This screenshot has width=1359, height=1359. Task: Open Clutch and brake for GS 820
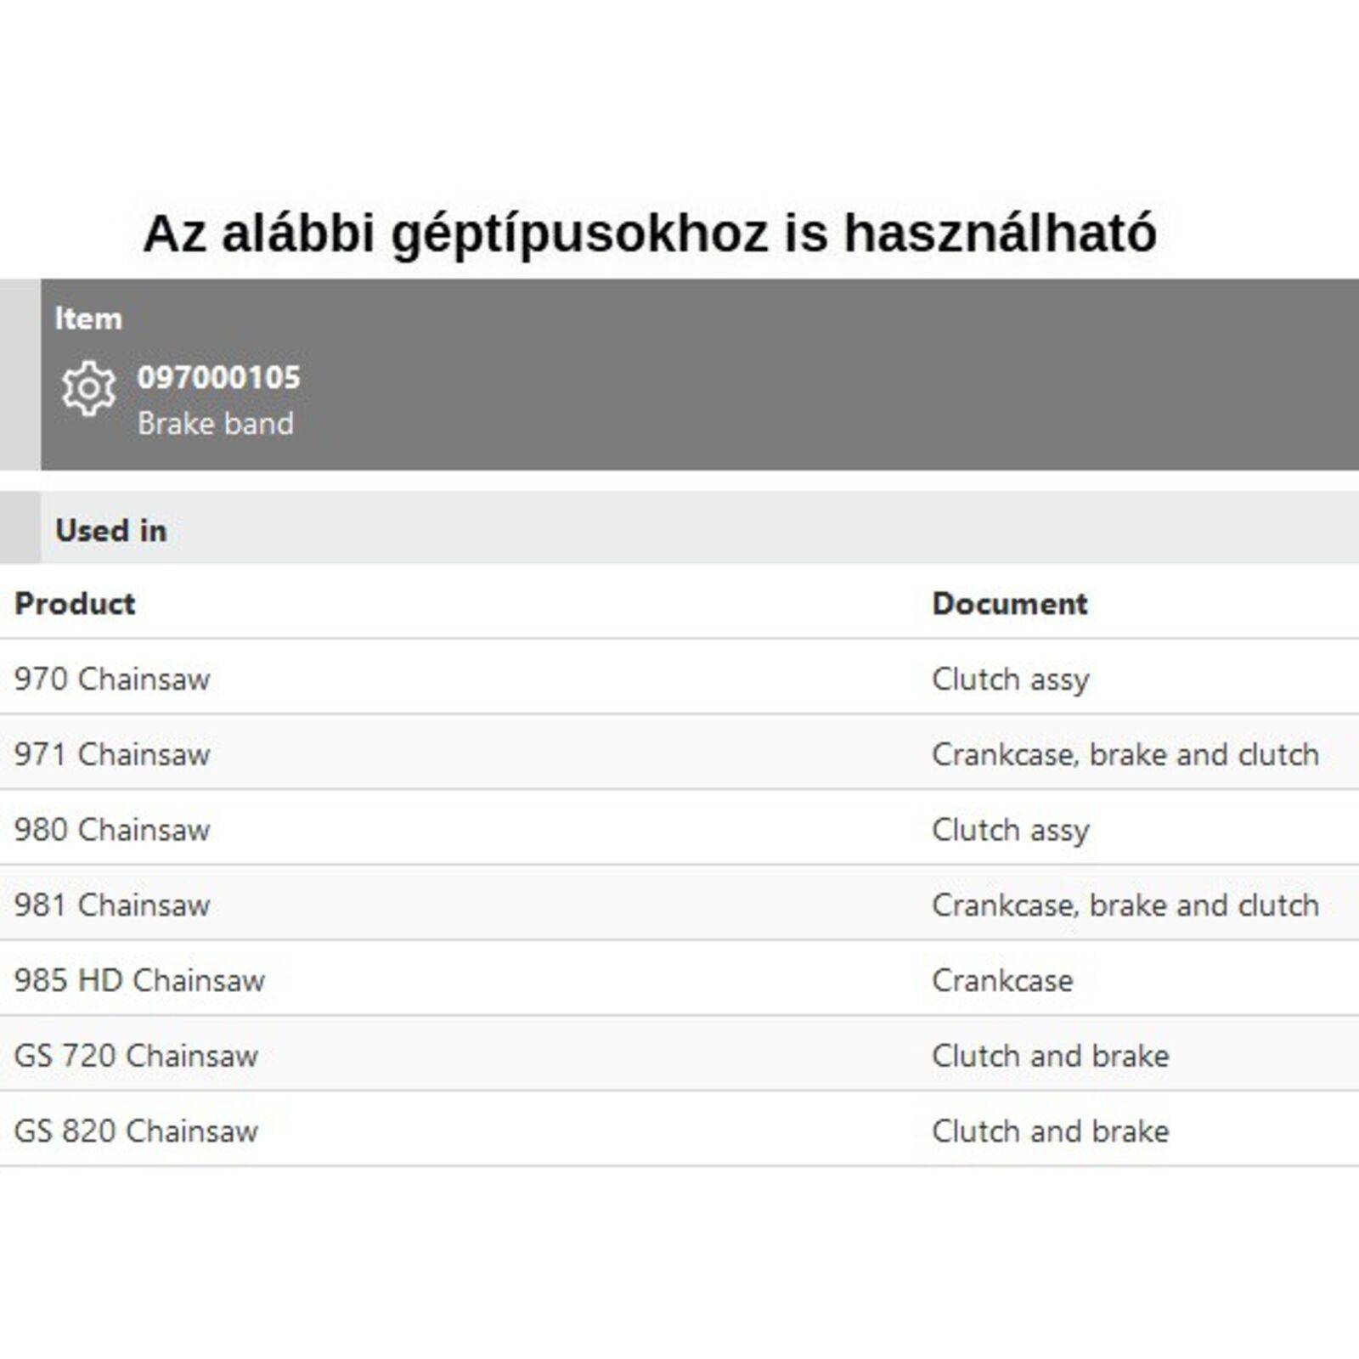click(x=1051, y=1131)
